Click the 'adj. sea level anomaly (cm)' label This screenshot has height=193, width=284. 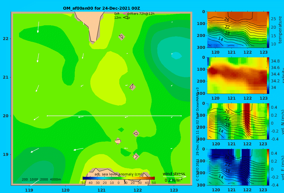pyautogui.click(x=118, y=174)
